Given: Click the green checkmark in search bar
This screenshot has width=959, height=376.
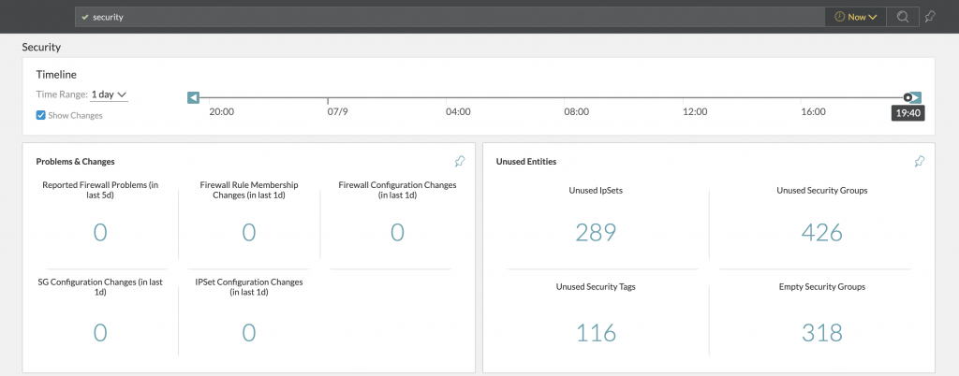Looking at the screenshot, I should [x=85, y=17].
